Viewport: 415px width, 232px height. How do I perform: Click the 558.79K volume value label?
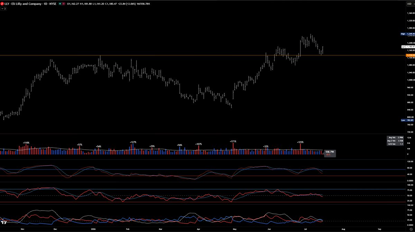coord(331,152)
